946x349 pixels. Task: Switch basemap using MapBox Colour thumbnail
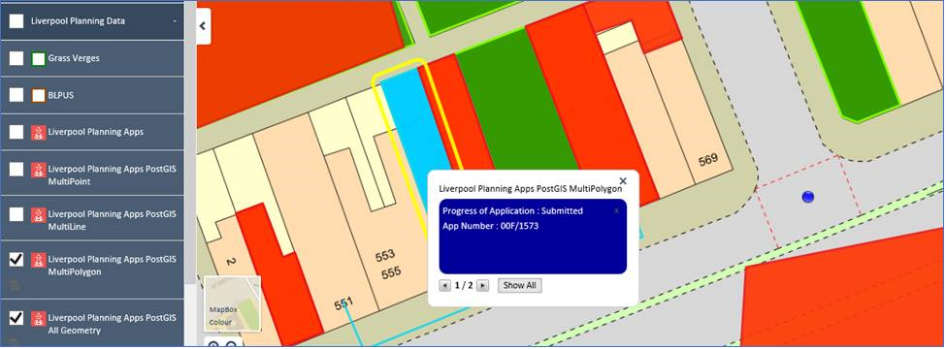coord(232,303)
